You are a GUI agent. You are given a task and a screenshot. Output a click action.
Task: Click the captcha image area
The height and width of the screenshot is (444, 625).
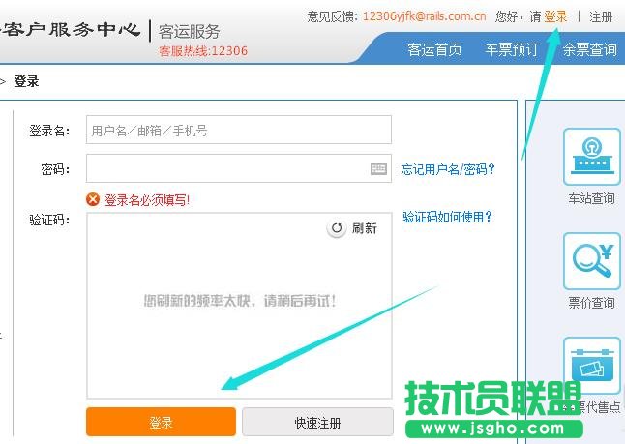click(239, 306)
